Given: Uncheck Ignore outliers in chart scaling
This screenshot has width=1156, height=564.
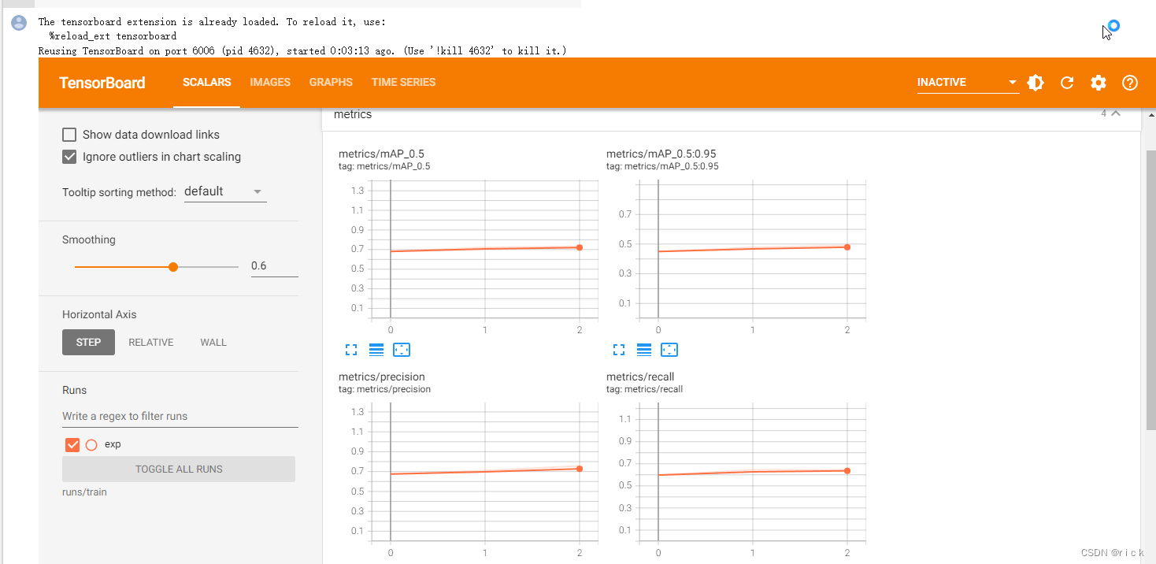Looking at the screenshot, I should pyautogui.click(x=69, y=157).
